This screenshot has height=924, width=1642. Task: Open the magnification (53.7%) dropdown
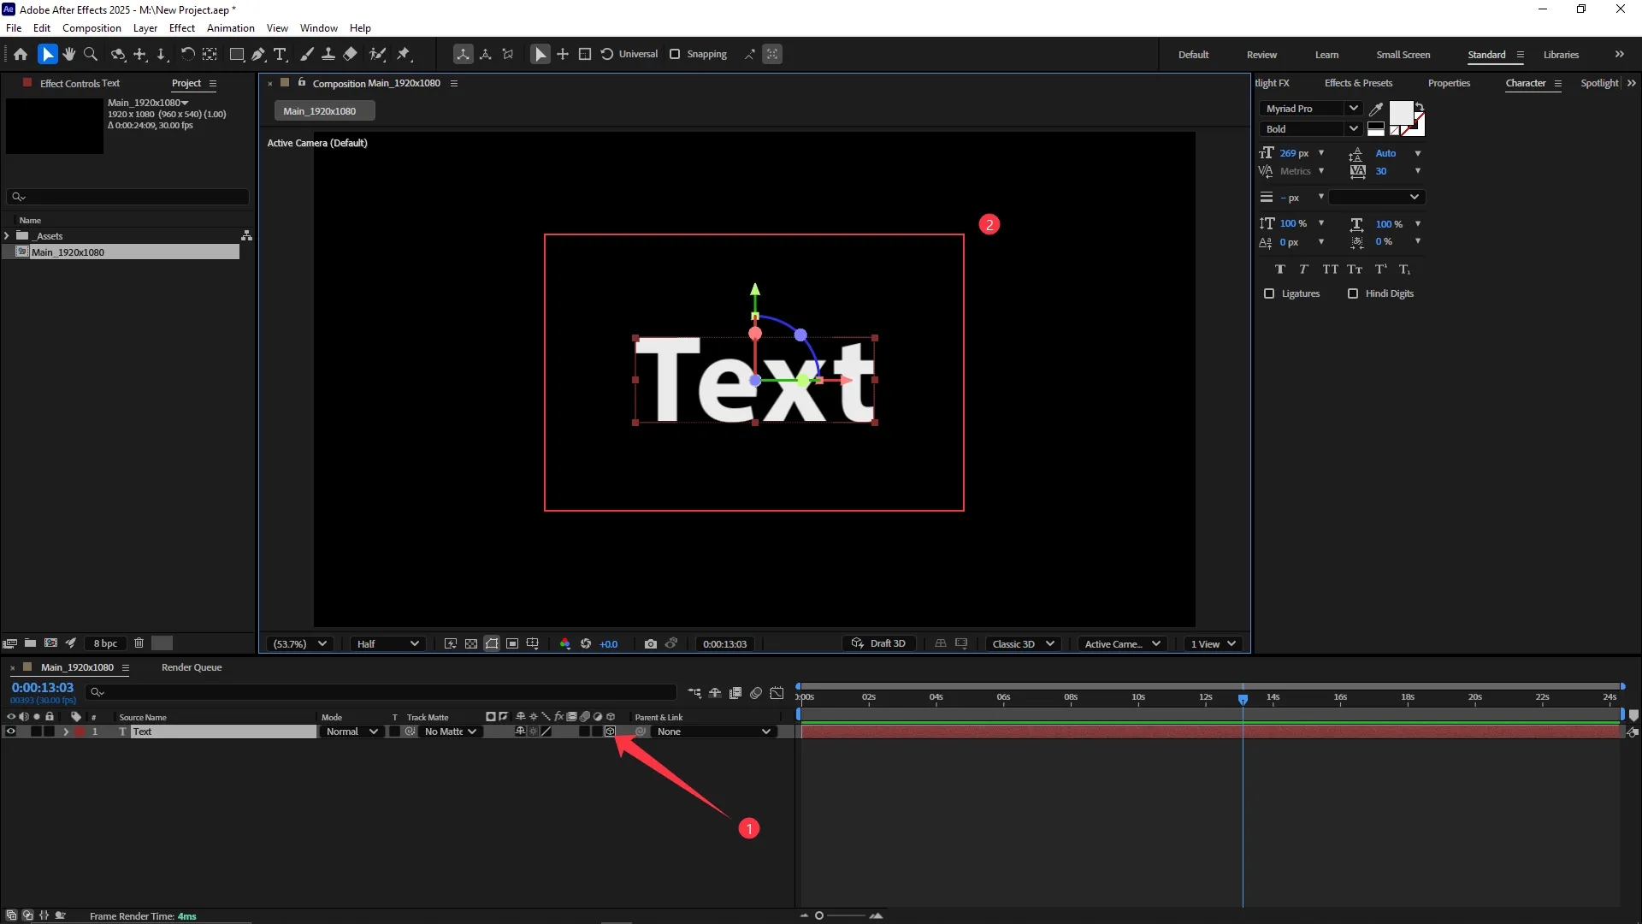[x=299, y=644]
